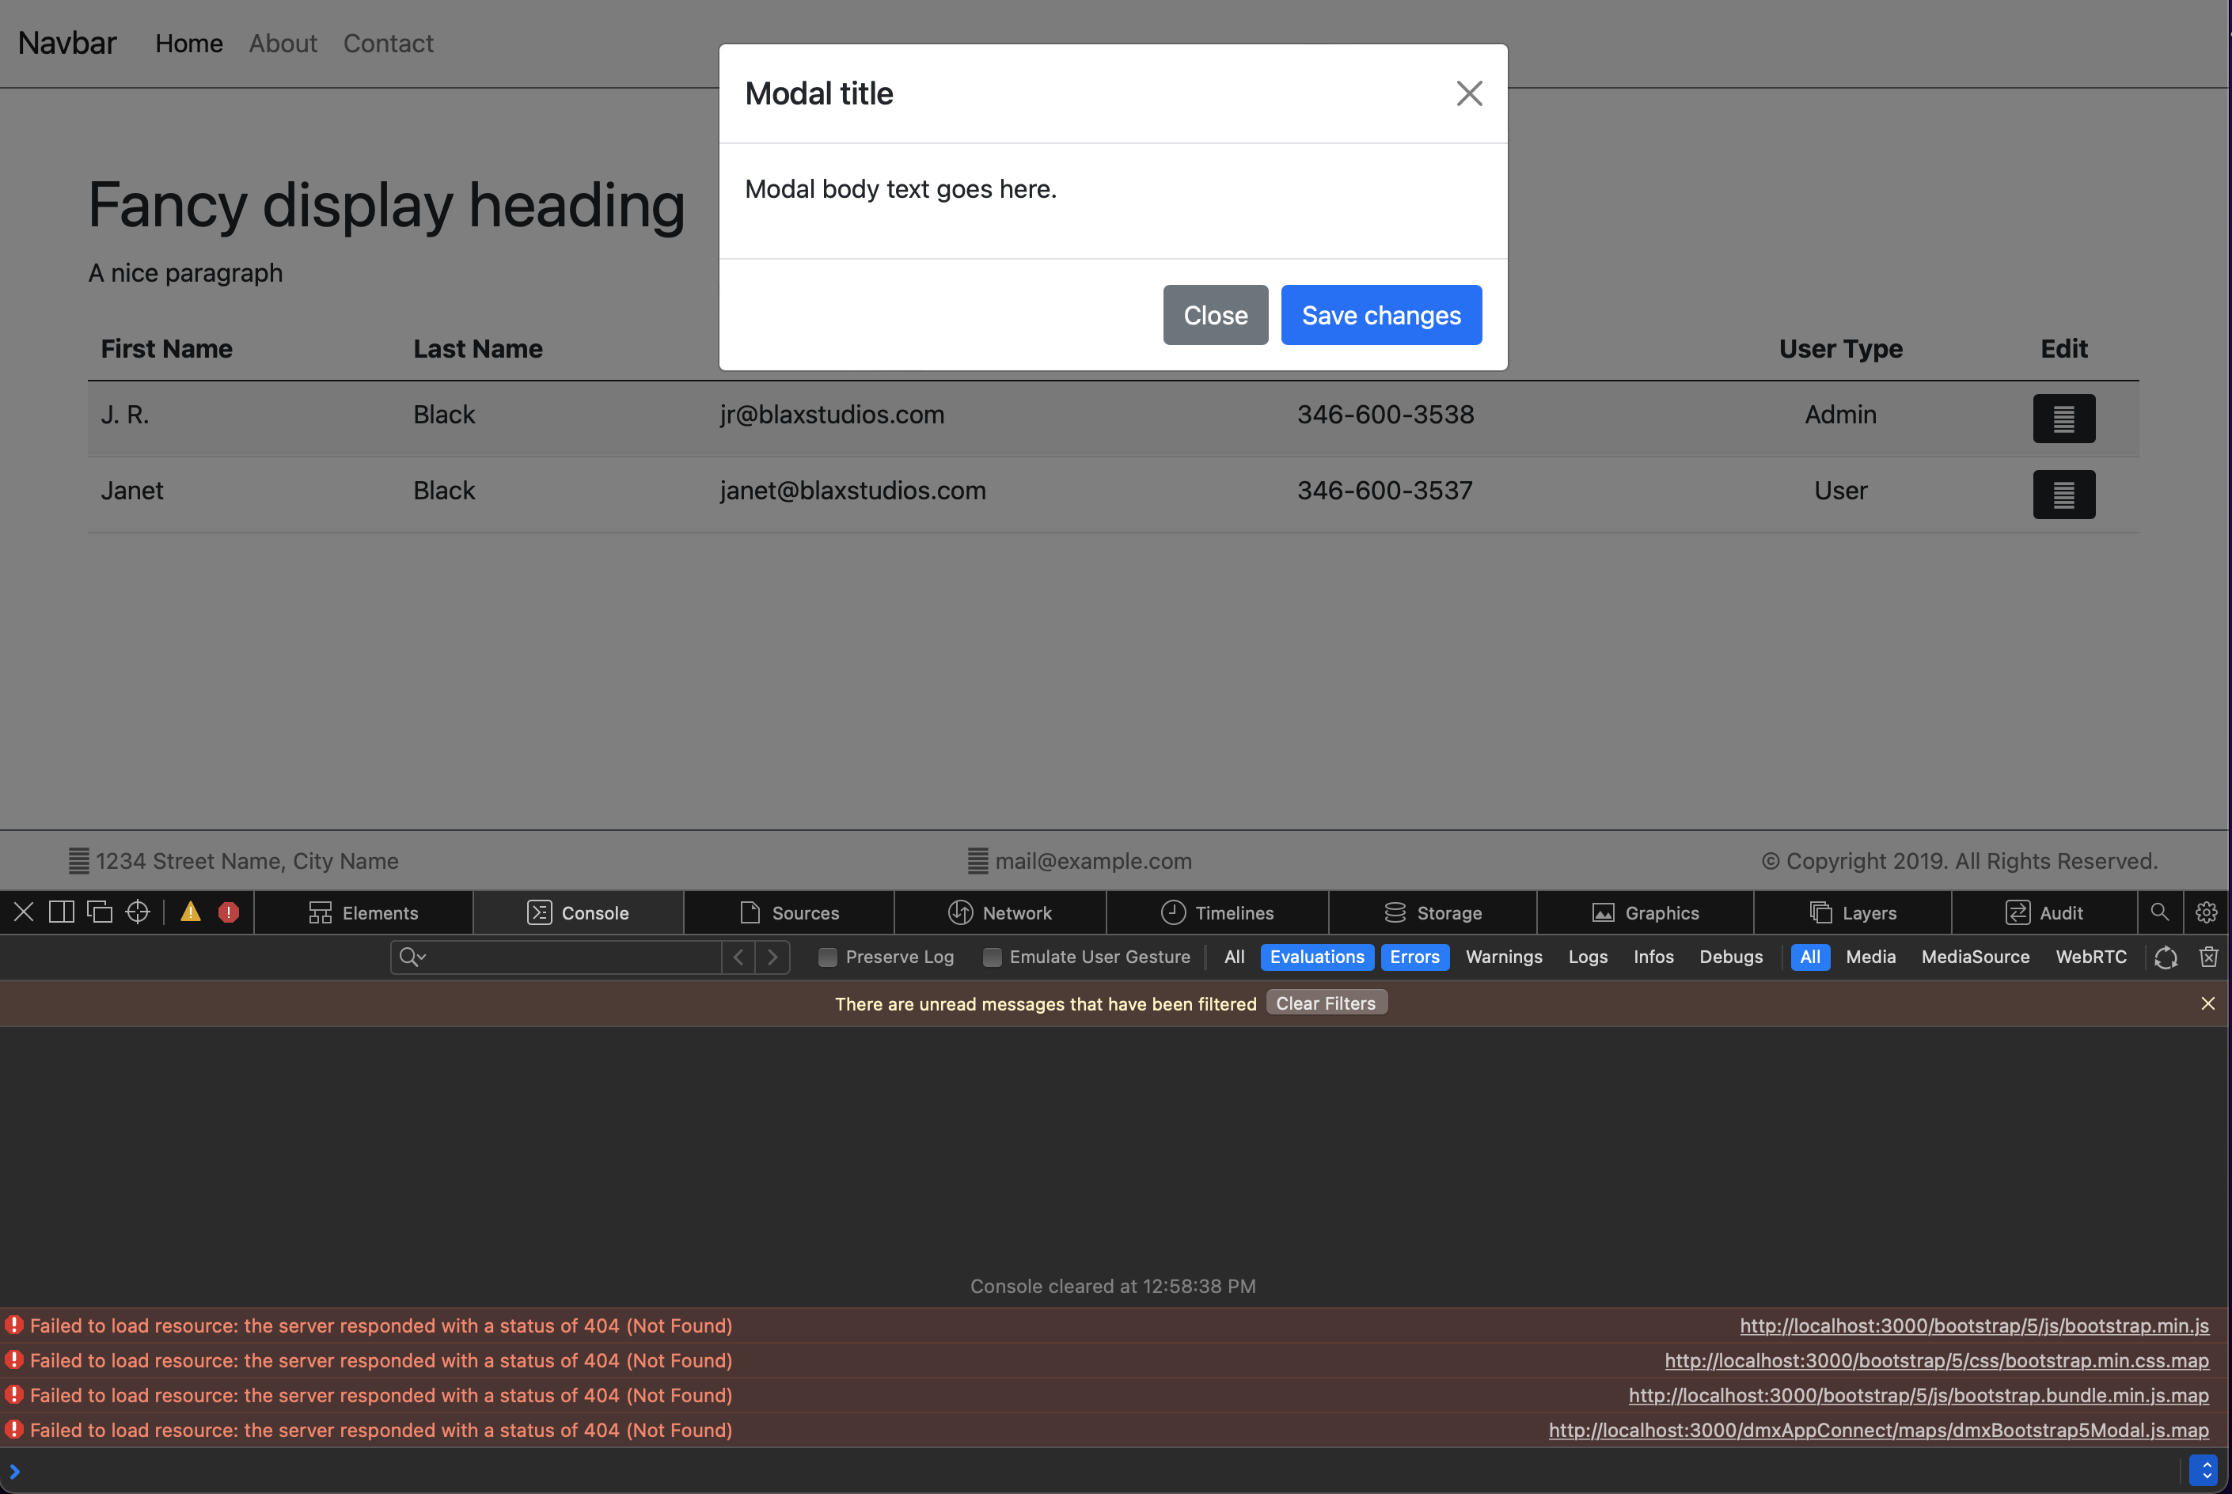The width and height of the screenshot is (2232, 1494).
Task: Open the Graphics tab
Action: (x=1645, y=912)
